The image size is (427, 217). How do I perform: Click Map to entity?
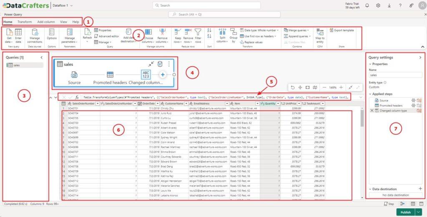tap(320, 36)
